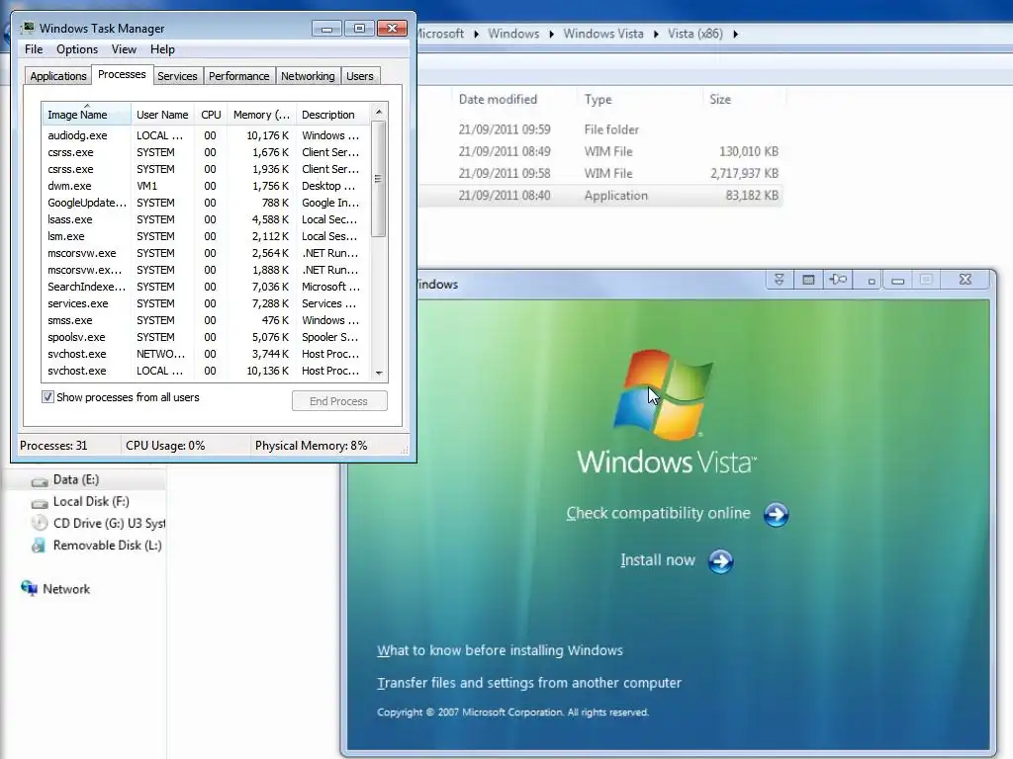Image resolution: width=1013 pixels, height=759 pixels.
Task: Open What to know before installing Windows
Action: point(500,650)
